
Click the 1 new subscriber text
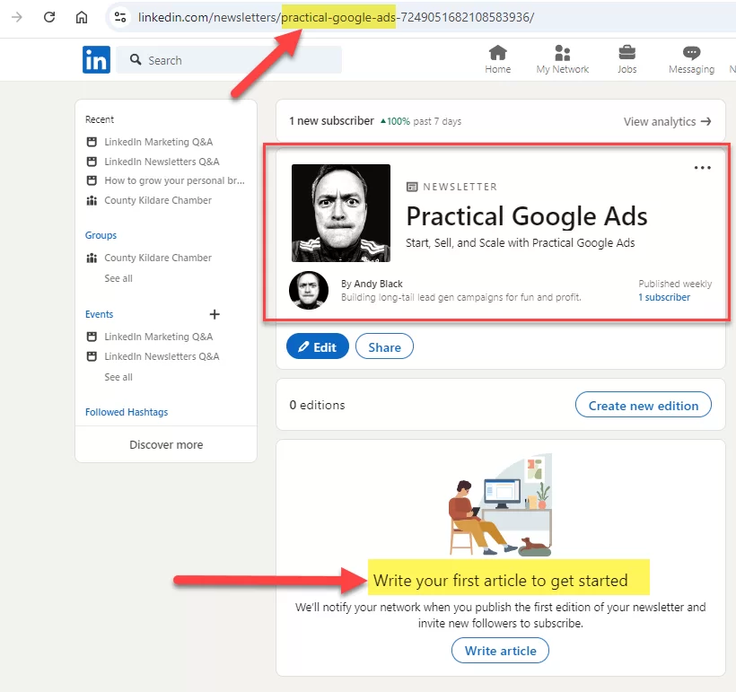pos(331,121)
